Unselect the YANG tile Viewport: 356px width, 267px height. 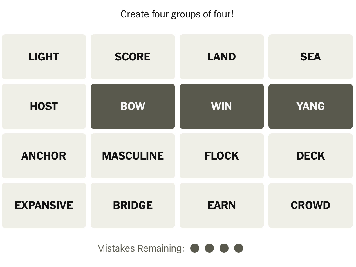[x=310, y=106]
